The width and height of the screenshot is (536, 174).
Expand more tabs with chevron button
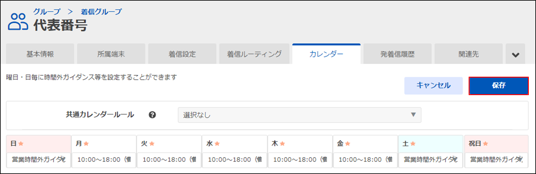515,55
